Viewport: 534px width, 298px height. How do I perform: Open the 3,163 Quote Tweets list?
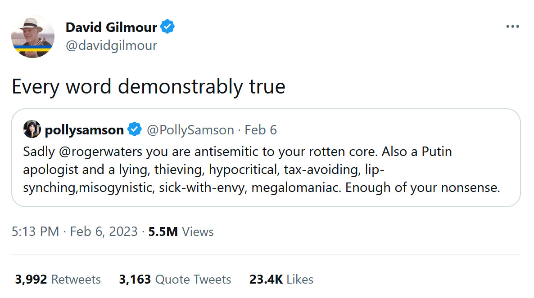point(175,279)
